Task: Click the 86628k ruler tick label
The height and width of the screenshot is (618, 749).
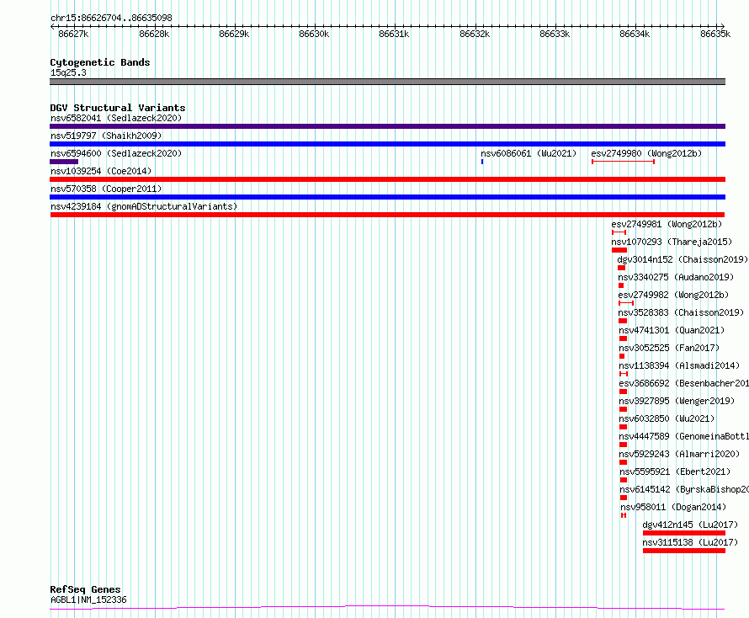Action: (154, 34)
